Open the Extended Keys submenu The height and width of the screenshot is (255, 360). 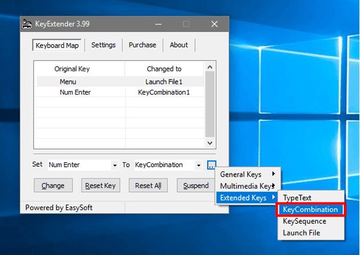(x=248, y=198)
